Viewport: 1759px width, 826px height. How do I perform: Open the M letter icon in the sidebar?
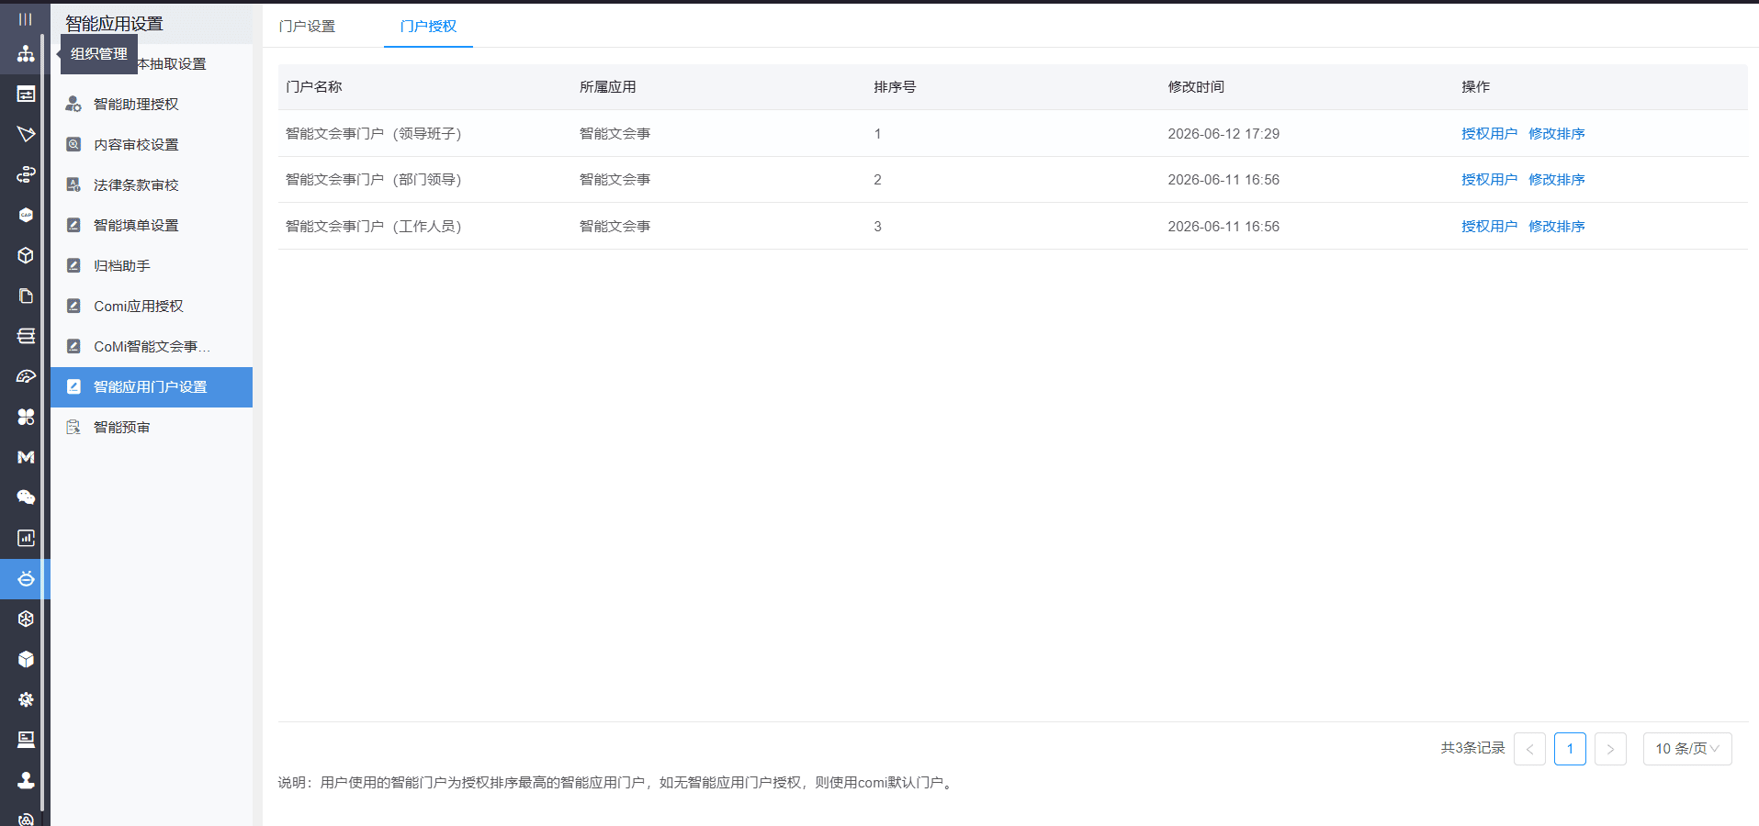pyautogui.click(x=26, y=457)
